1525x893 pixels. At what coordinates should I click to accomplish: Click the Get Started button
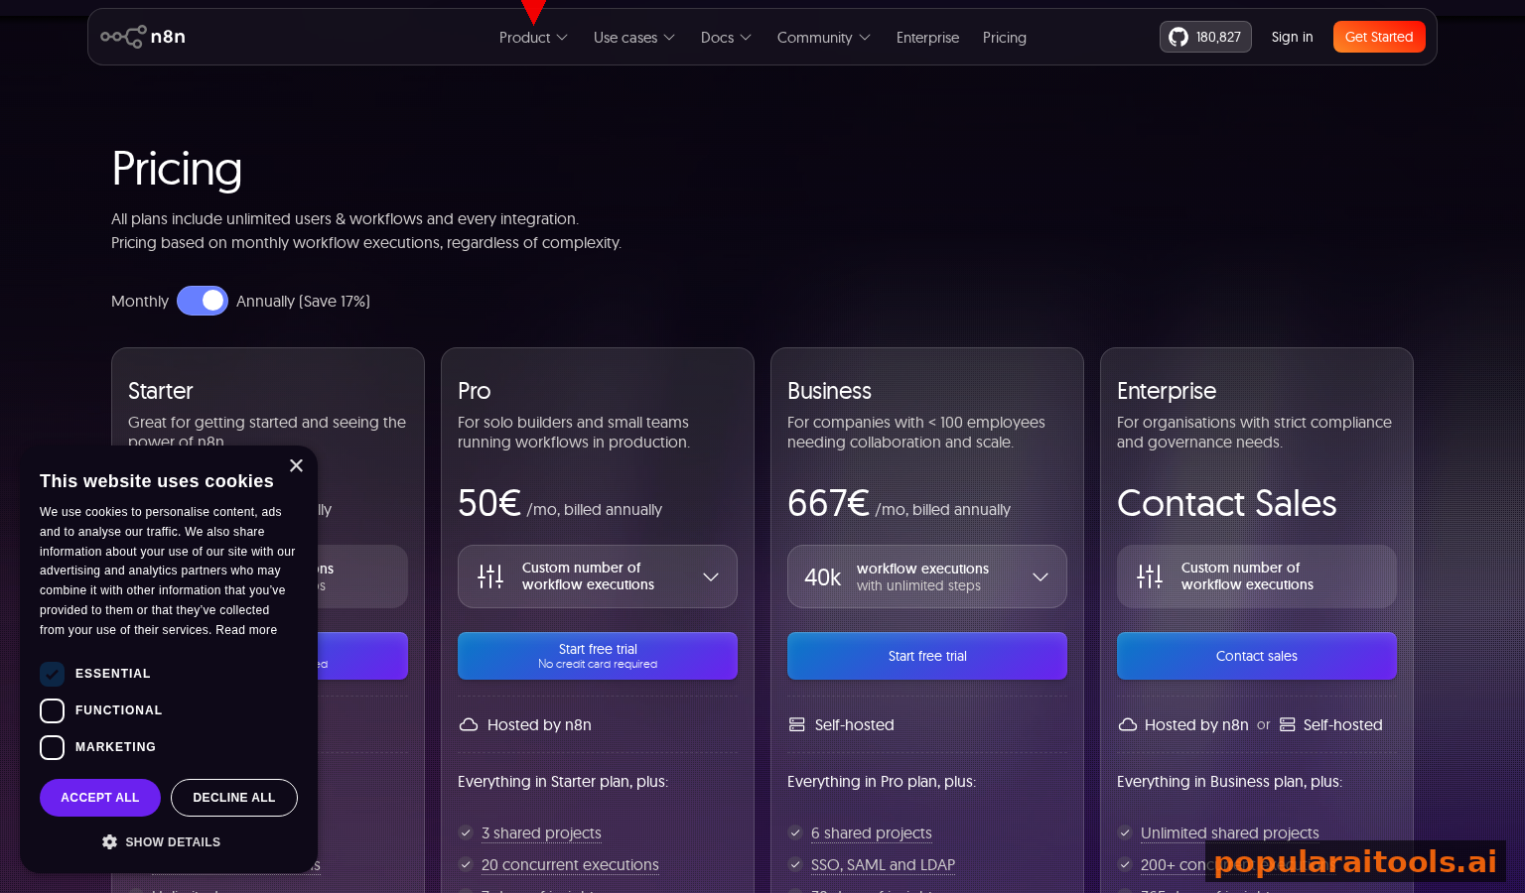pyautogui.click(x=1379, y=37)
